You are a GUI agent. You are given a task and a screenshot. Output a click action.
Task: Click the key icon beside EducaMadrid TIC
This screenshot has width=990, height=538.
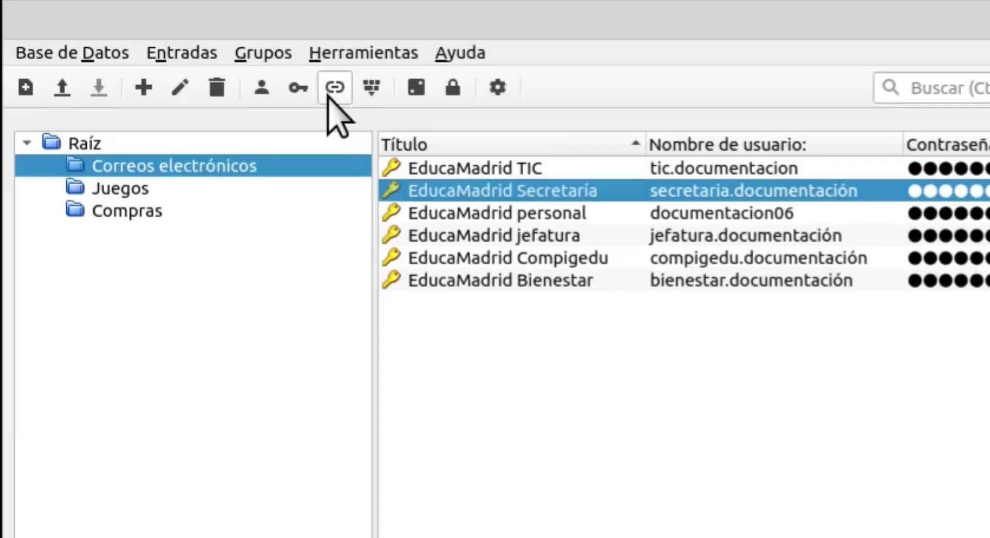391,167
